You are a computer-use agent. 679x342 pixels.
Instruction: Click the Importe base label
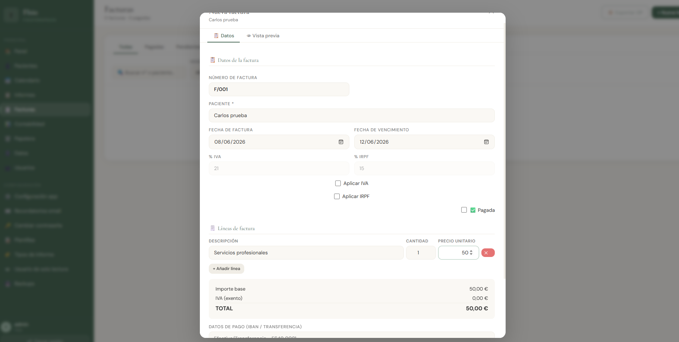click(230, 289)
